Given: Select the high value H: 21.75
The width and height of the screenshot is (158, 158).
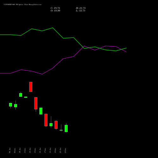Looking at the screenshot, I should pos(81,8).
